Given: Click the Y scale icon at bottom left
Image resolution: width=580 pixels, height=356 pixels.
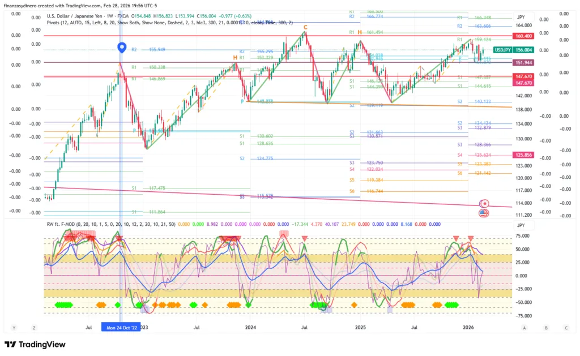Looking at the screenshot, I should point(14,327).
